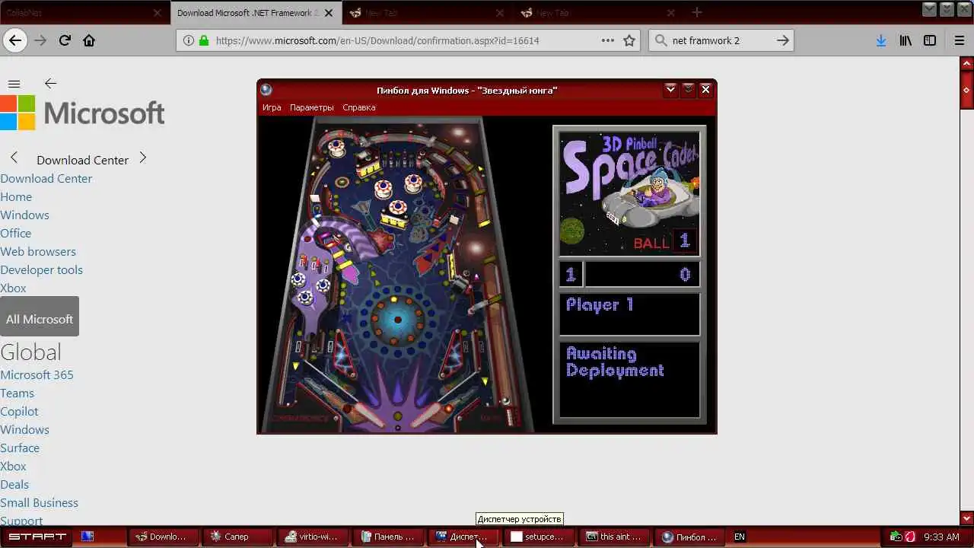This screenshot has height=548, width=974.
Task: Click the search go arrow
Action: click(783, 40)
